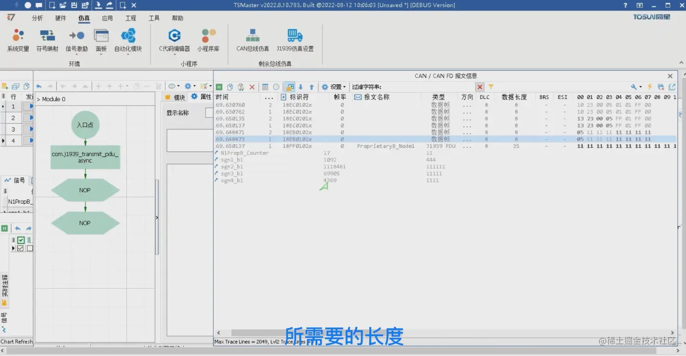The height and width of the screenshot is (356, 686).
Task: Select the ProprietaryB_Node1 message row
Action: click(x=446, y=146)
